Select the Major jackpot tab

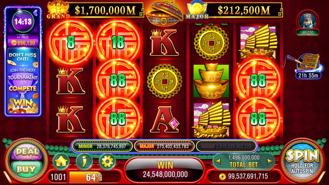[x=164, y=146]
